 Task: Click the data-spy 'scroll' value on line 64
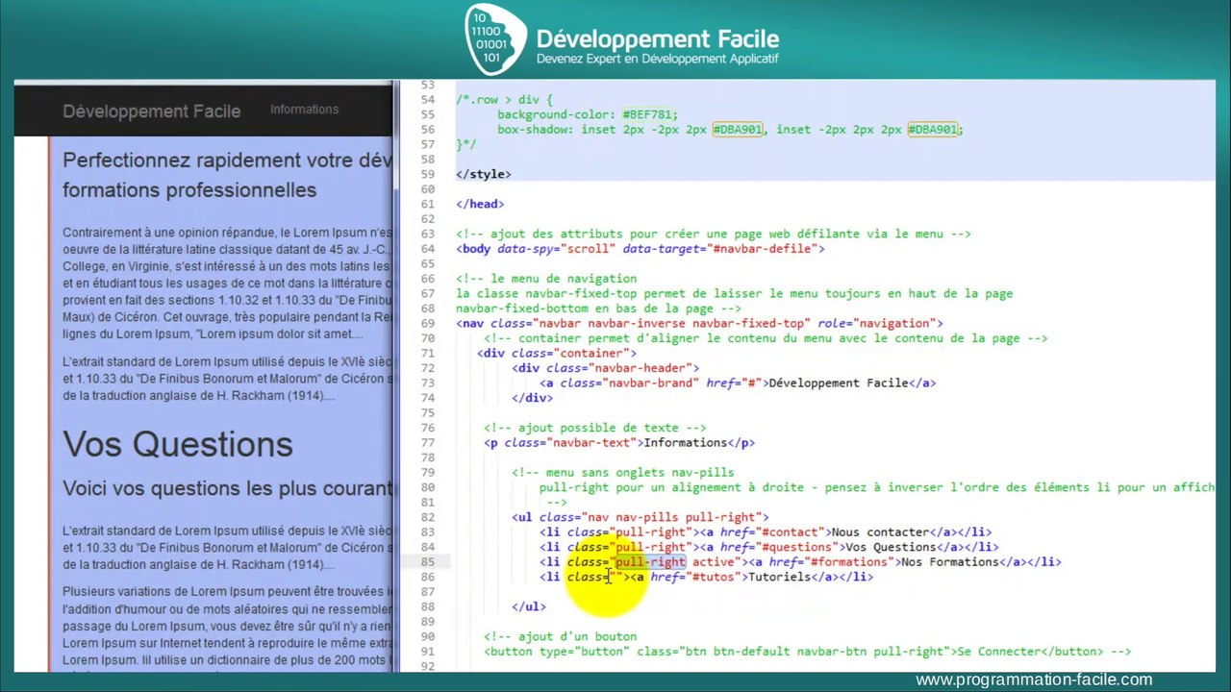coord(587,248)
